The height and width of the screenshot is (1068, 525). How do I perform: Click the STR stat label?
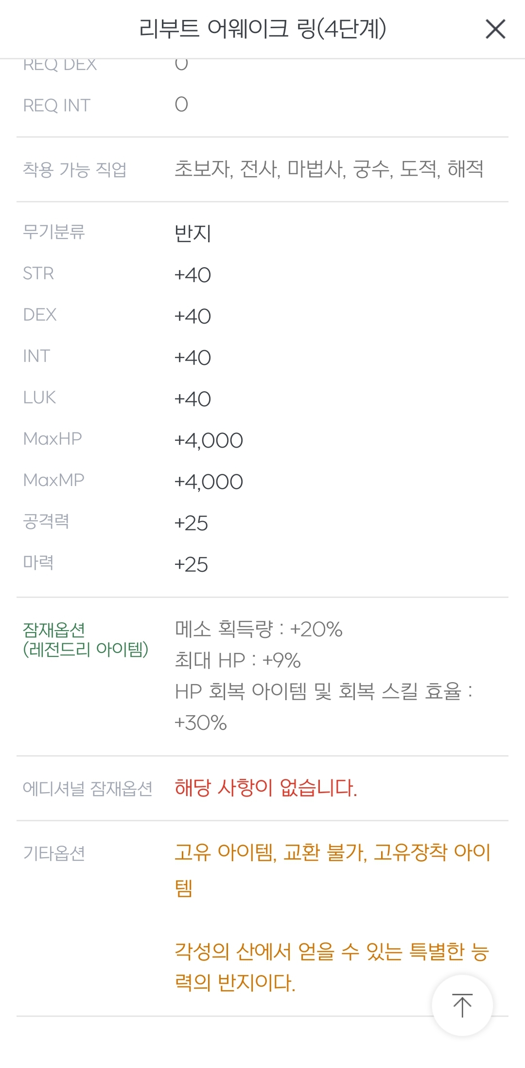pyautogui.click(x=38, y=273)
